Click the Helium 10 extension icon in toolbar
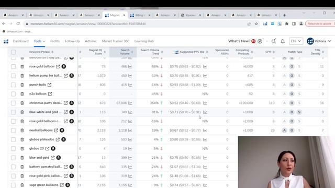The width and height of the screenshot is (335, 188). click(x=265, y=24)
